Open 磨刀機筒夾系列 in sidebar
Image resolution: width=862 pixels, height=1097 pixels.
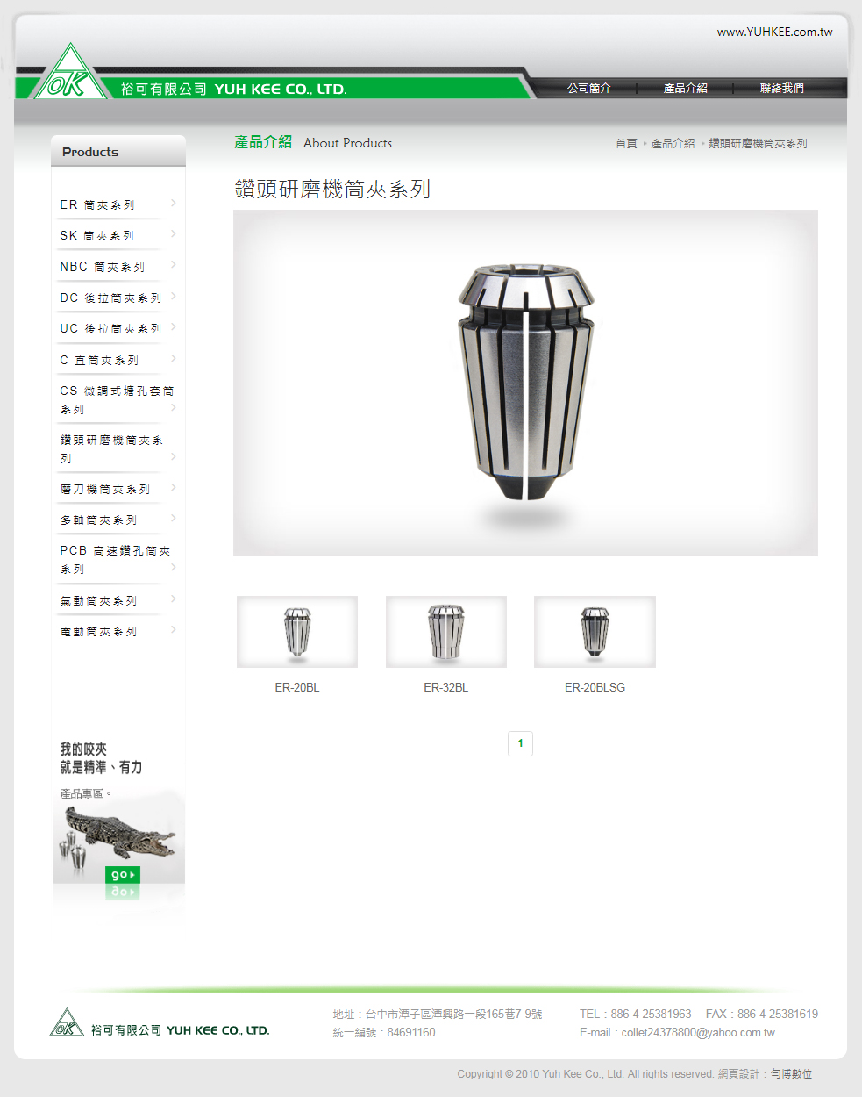(x=104, y=490)
